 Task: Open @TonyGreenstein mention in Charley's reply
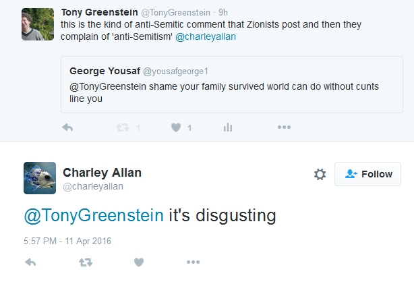94,216
